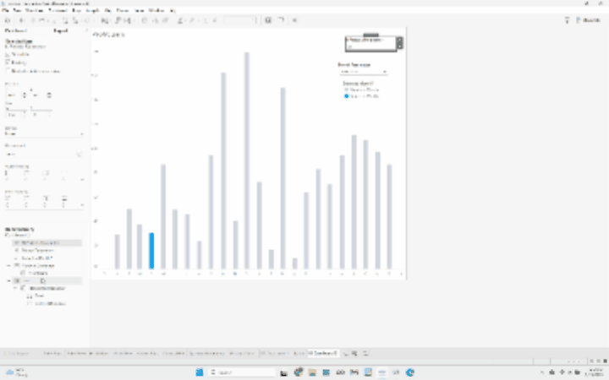
Task: Click the Position y stepper arrows
Action: (49, 95)
